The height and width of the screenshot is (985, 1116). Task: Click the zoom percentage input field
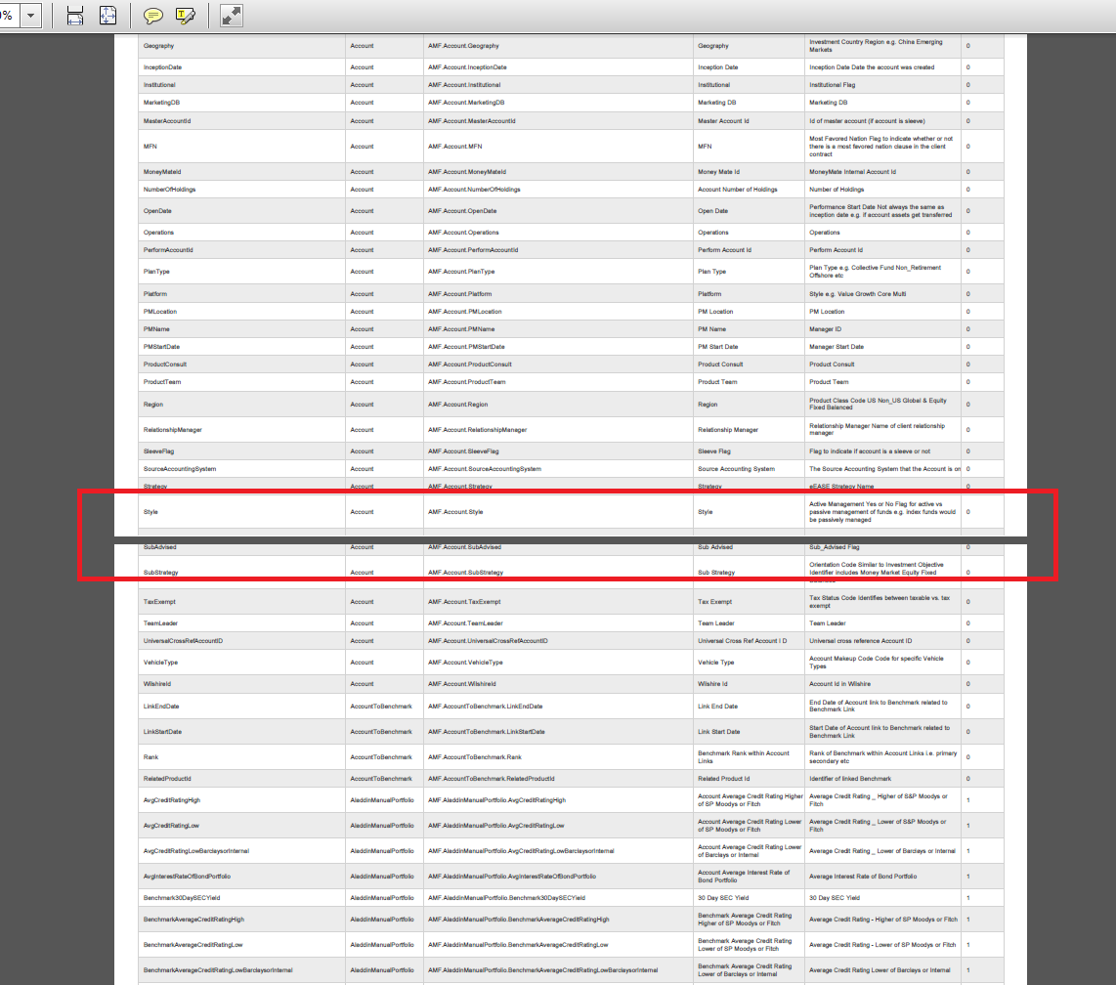pos(8,16)
